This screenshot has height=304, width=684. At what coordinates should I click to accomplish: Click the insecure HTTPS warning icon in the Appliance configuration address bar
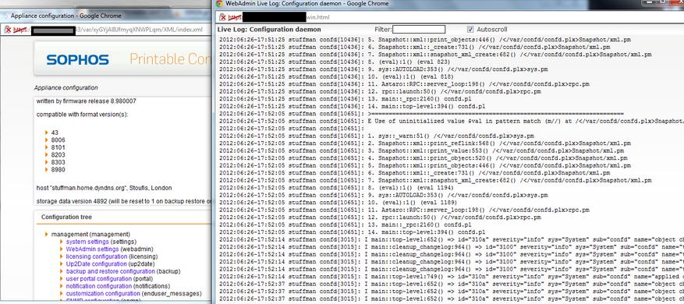click(8, 30)
